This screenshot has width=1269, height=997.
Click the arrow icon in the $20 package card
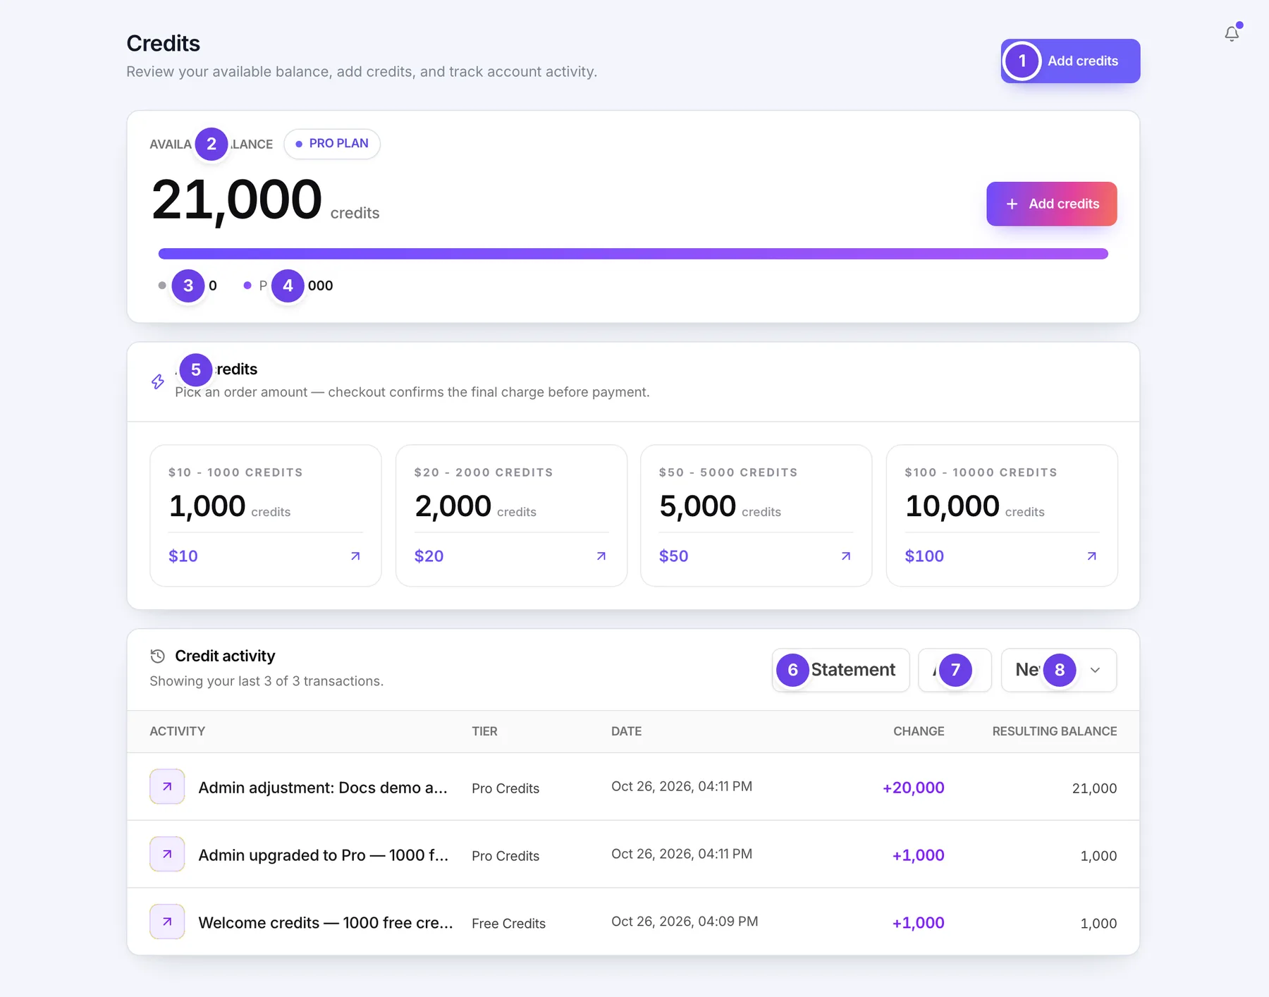[x=601, y=556]
